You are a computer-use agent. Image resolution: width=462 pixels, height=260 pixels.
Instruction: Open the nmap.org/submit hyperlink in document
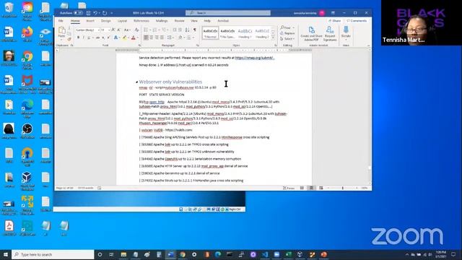(x=255, y=58)
